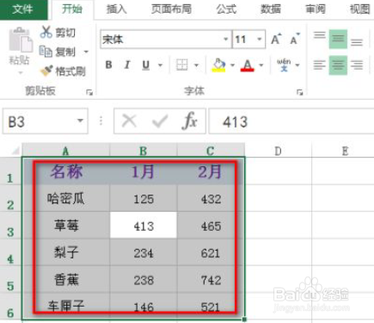Select cell with value 125
The width and height of the screenshot is (374, 323).
tap(144, 199)
